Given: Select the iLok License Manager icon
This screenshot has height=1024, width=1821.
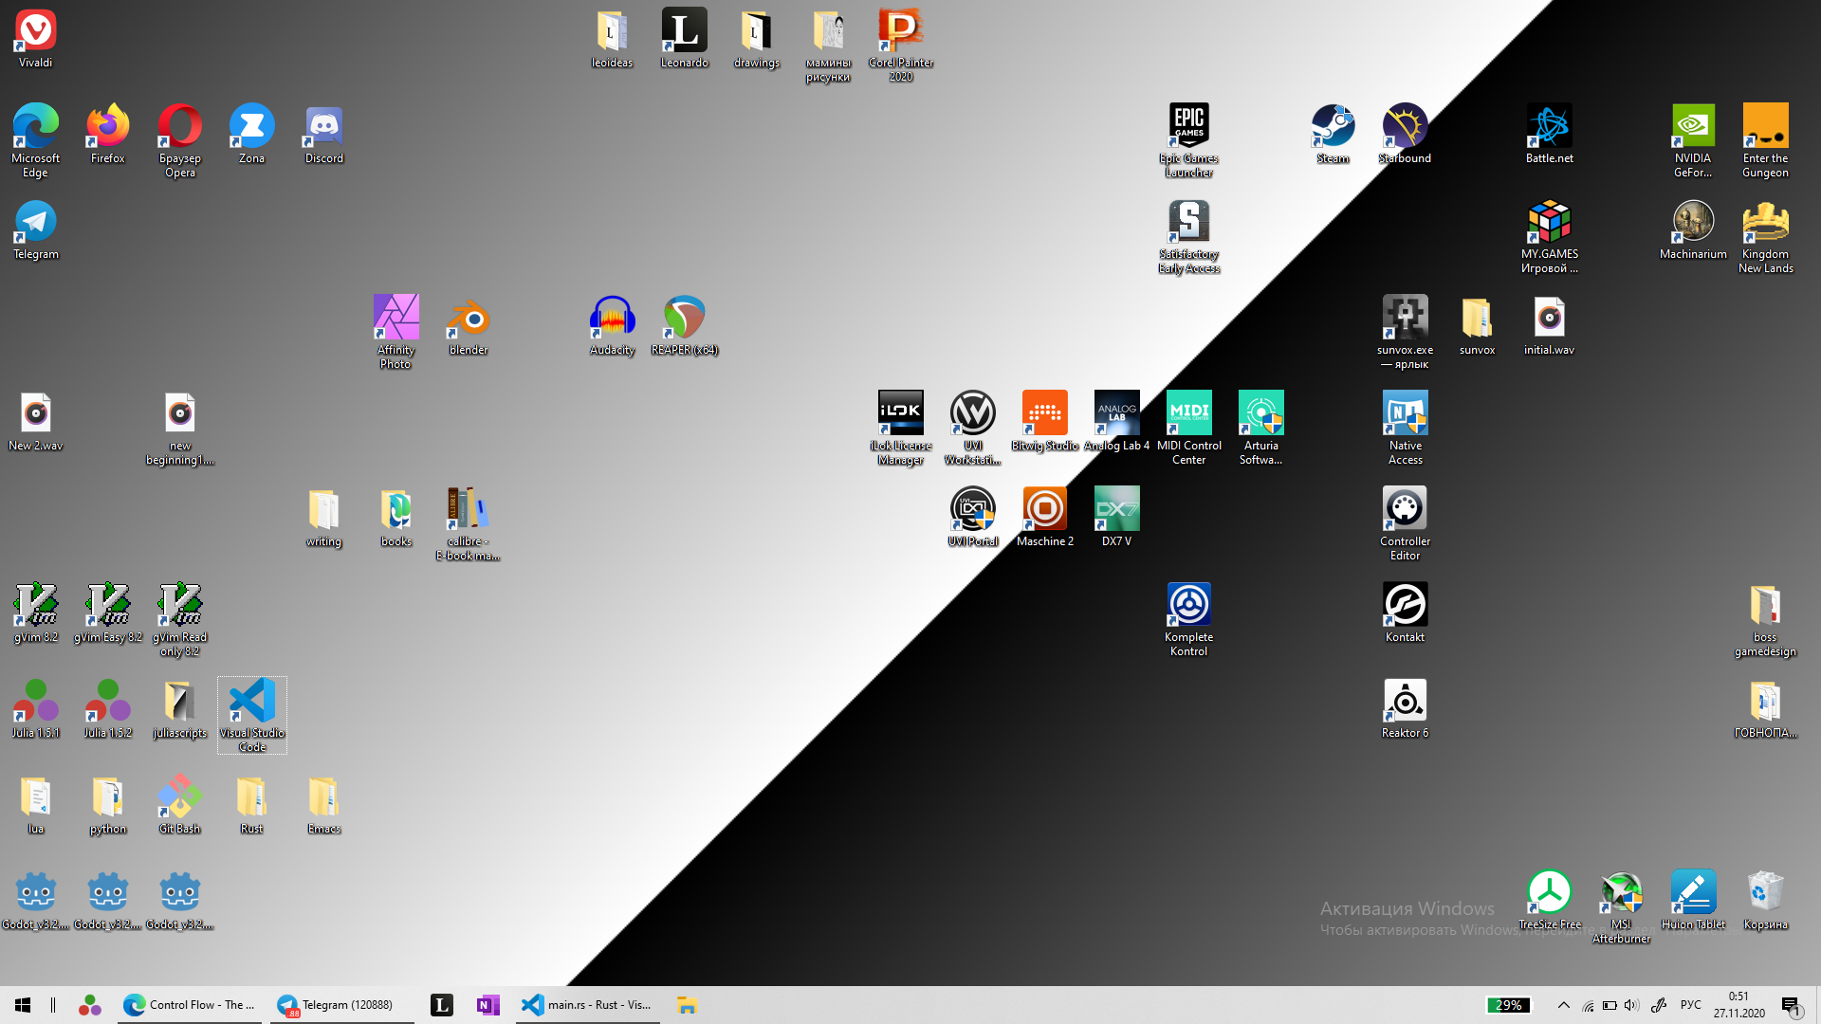Looking at the screenshot, I should coord(901,428).
